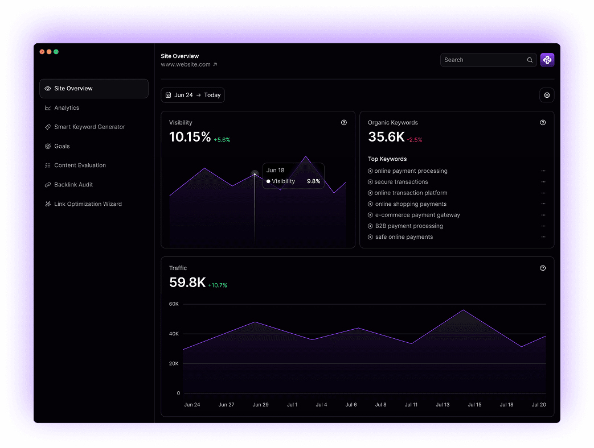The height and width of the screenshot is (448, 594).
Task: Click the calendar icon in date range
Action: (168, 96)
